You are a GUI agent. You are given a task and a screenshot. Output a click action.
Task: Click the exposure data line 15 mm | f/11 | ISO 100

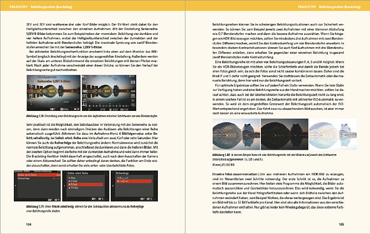[x=223, y=165]
